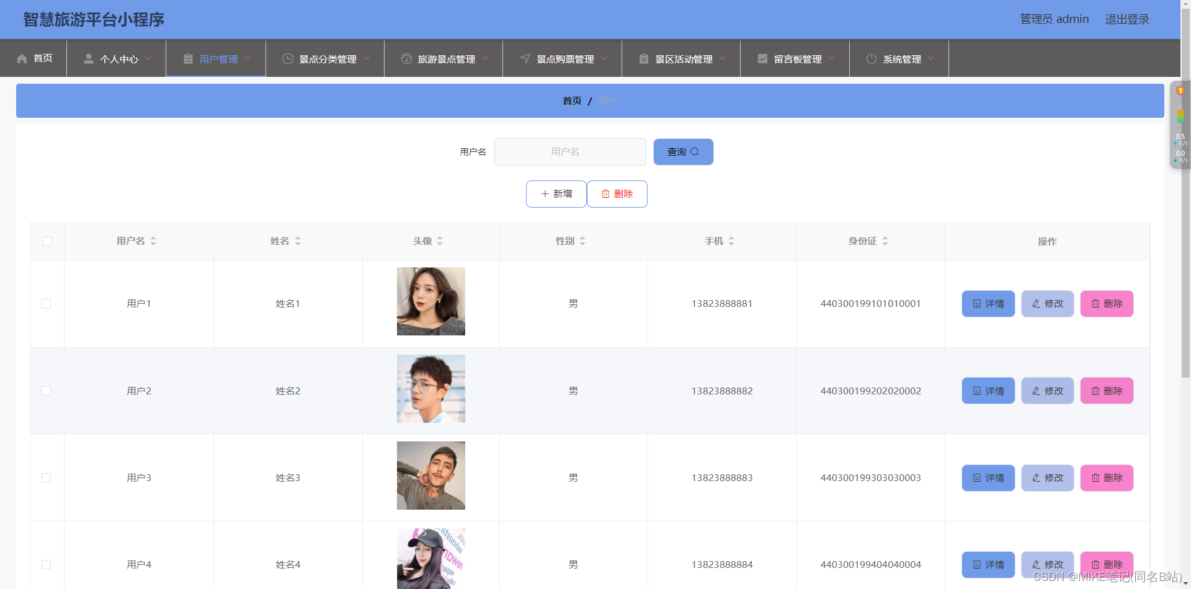Open the 个人中心 menu

[117, 58]
